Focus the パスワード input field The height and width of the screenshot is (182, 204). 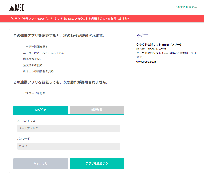tap(69, 146)
